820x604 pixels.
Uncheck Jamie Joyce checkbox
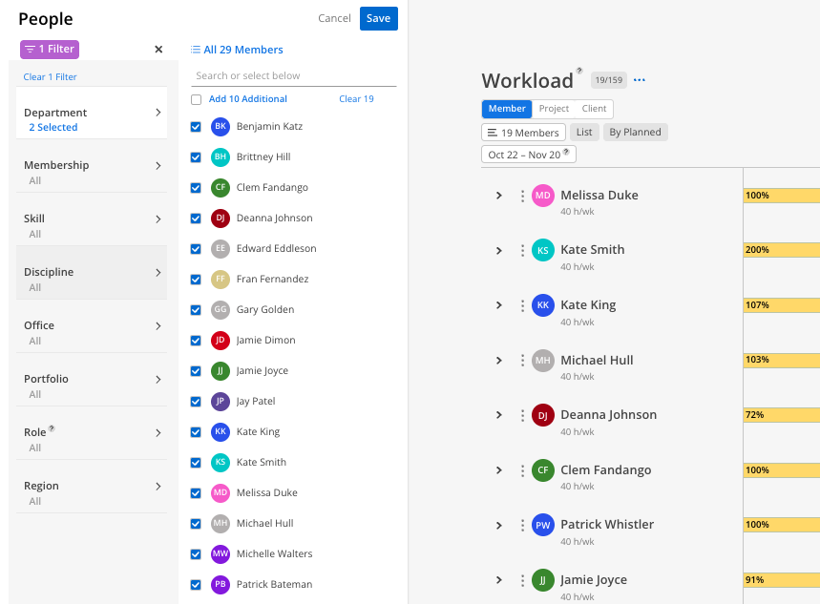point(196,371)
